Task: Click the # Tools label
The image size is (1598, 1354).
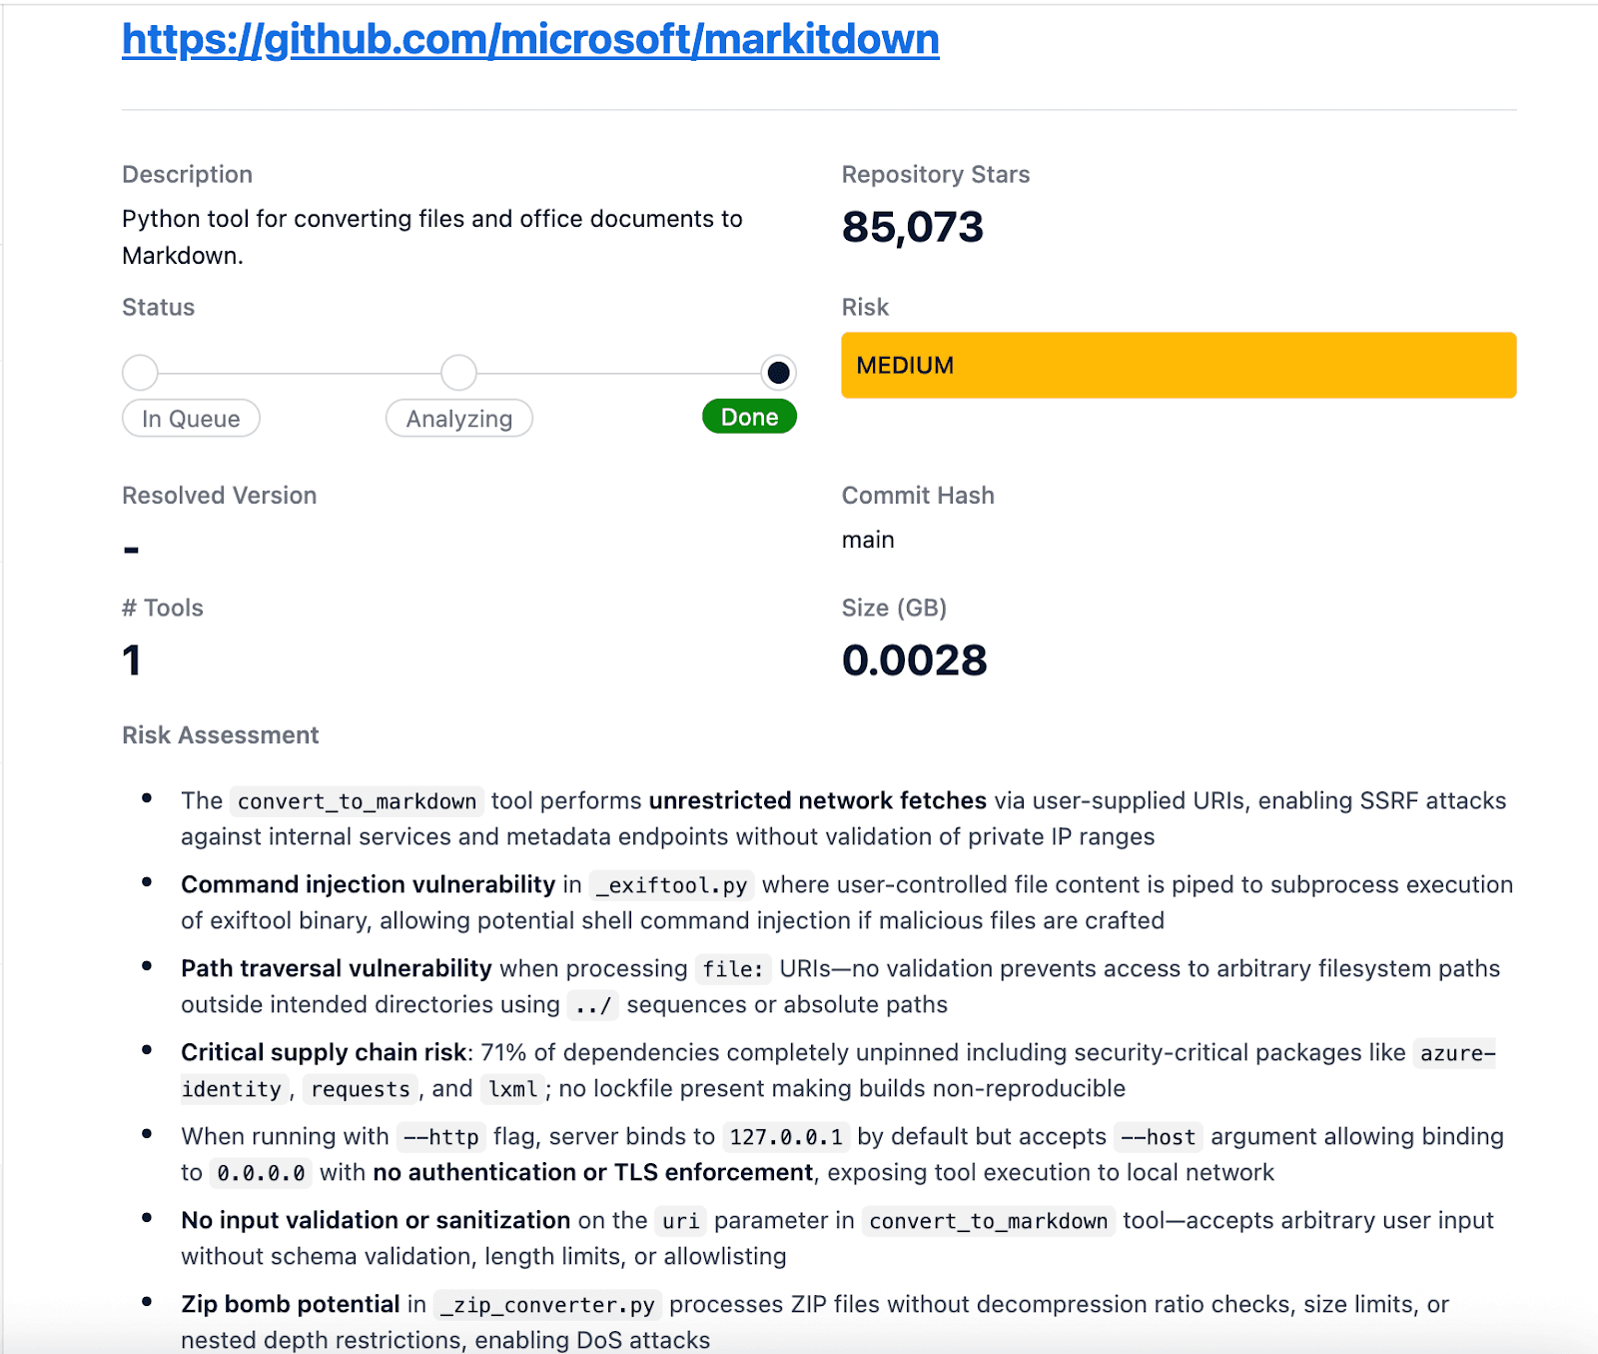Action: [162, 608]
